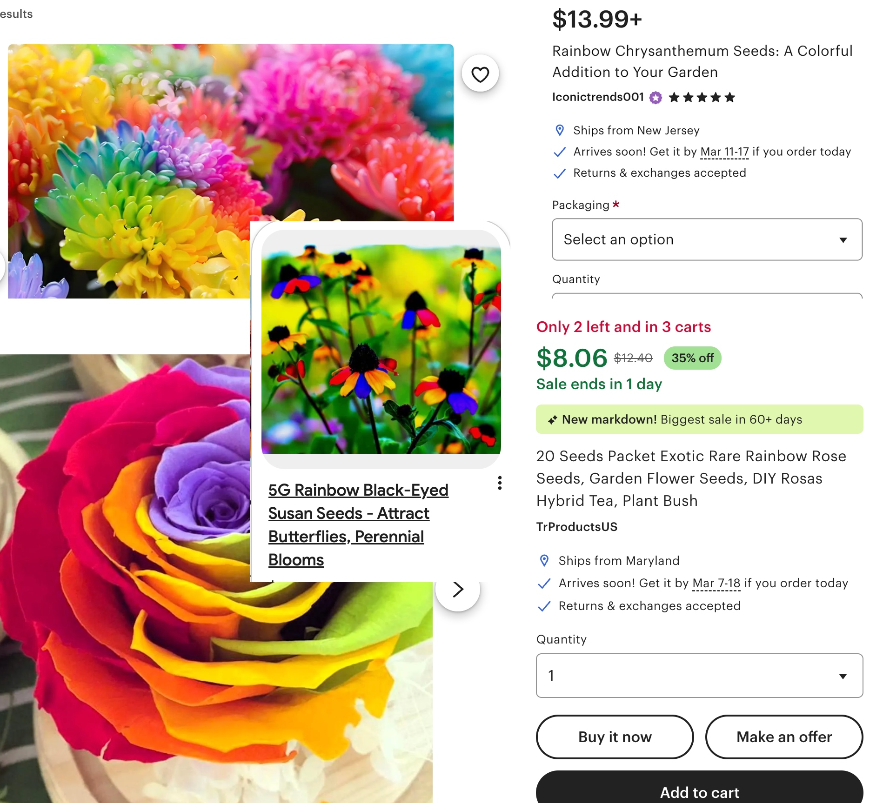This screenshot has height=803, width=883.
Task: Click location pin icon by Ships from New Jersey
Action: pyautogui.click(x=560, y=130)
